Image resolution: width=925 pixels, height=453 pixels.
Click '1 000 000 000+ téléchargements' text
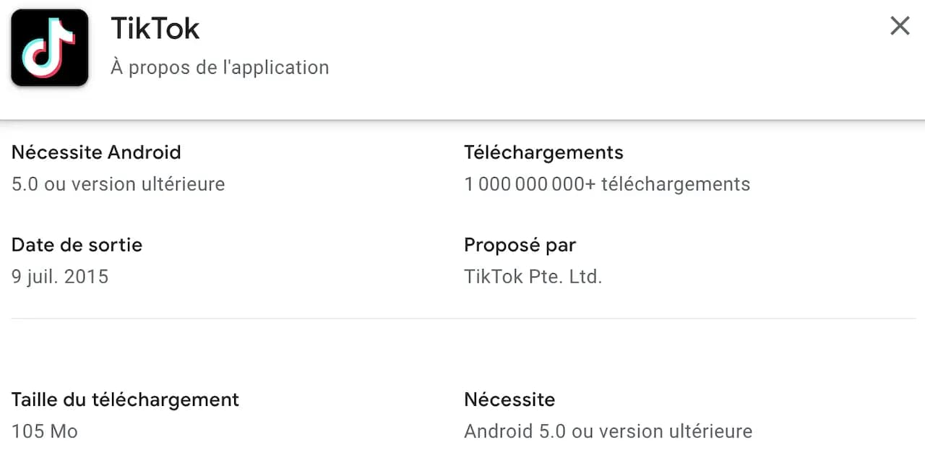tap(607, 184)
